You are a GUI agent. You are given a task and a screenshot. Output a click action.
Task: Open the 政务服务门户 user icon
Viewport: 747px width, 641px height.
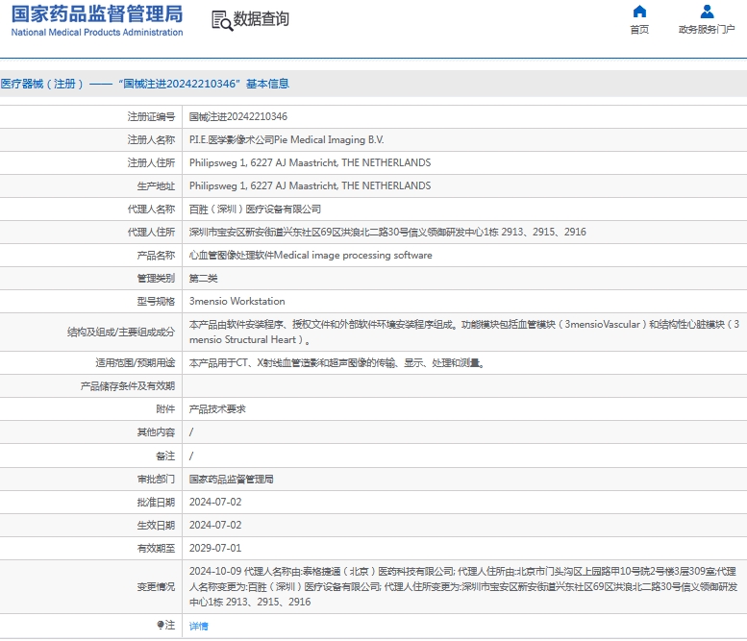[707, 11]
